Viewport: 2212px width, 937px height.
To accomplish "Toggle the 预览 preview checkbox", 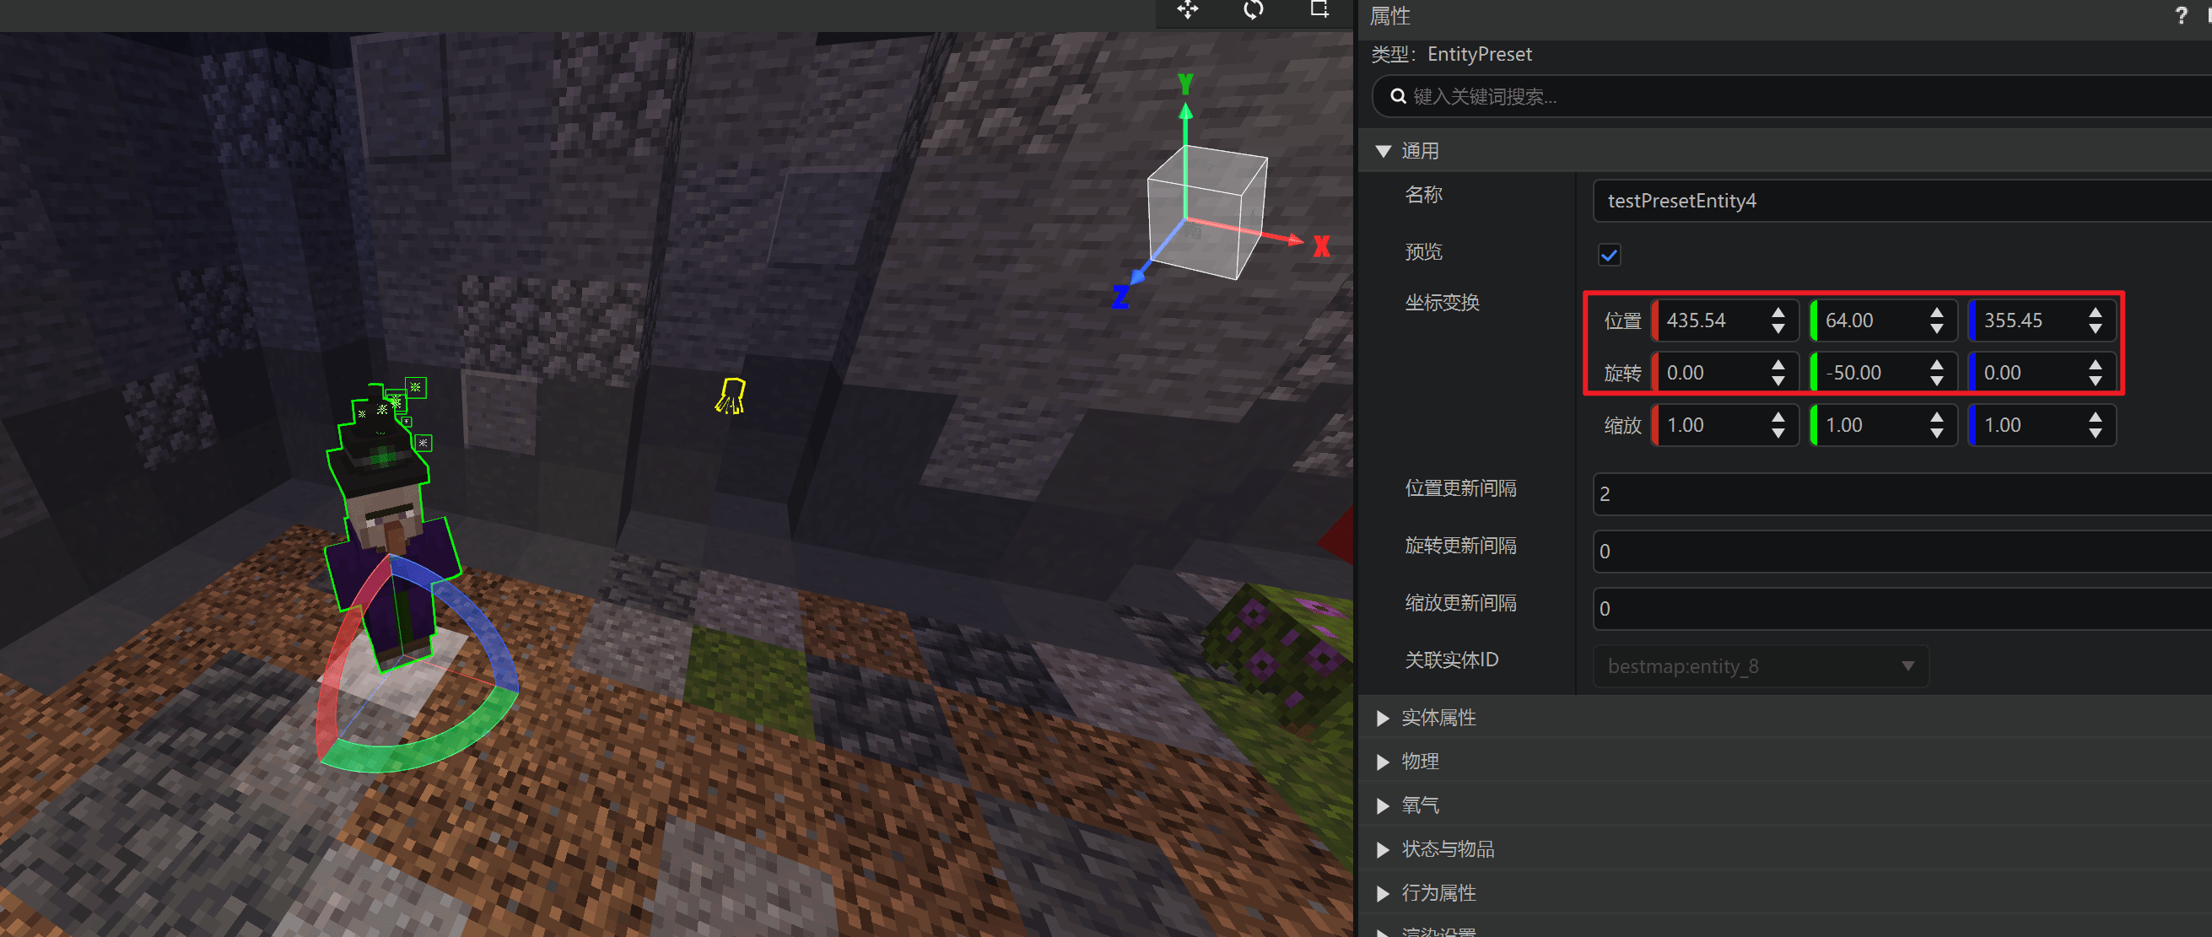I will tap(1609, 255).
